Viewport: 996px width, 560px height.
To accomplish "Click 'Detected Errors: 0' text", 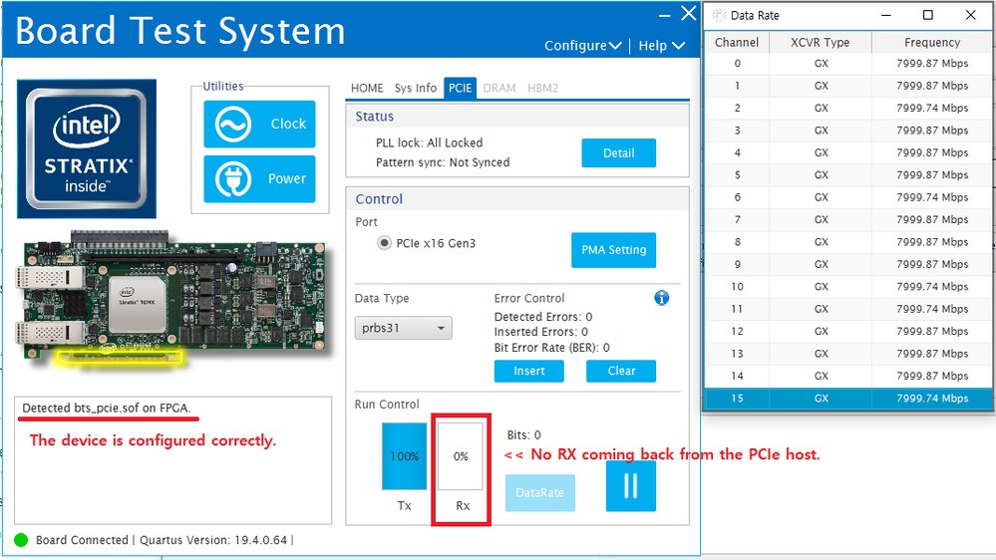I will point(543,317).
